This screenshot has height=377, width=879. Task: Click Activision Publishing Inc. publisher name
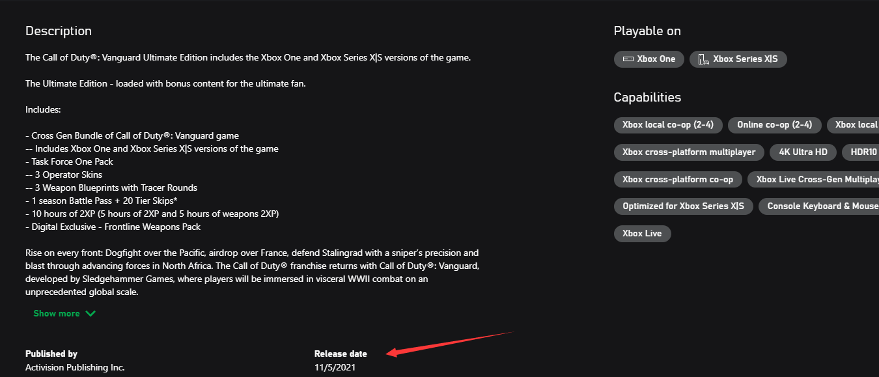click(x=75, y=368)
